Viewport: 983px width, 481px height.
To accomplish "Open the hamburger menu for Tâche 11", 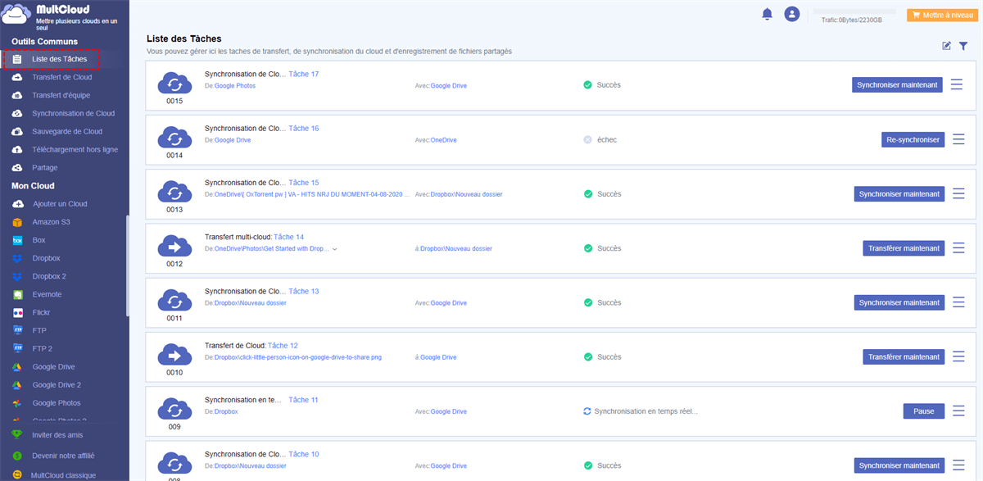I will (957, 411).
